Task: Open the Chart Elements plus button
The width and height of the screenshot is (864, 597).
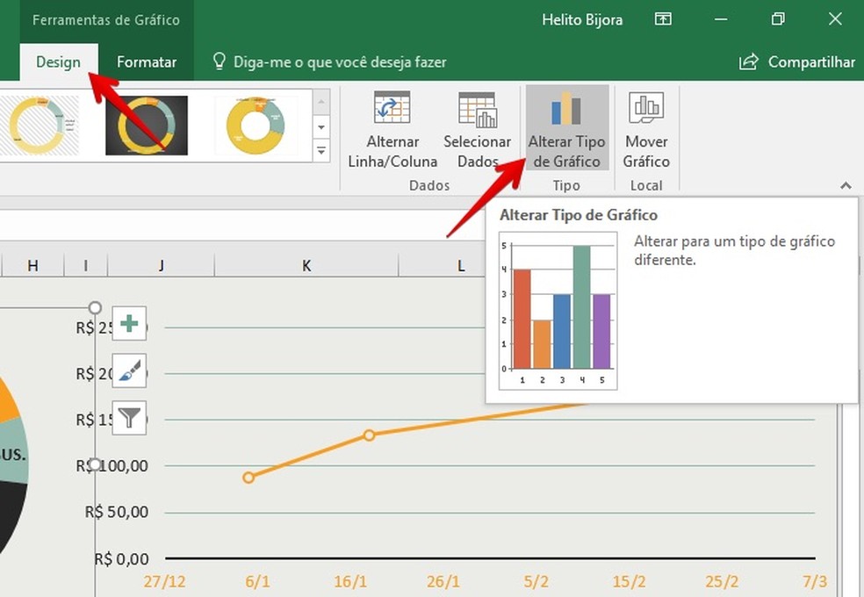Action: tap(128, 324)
